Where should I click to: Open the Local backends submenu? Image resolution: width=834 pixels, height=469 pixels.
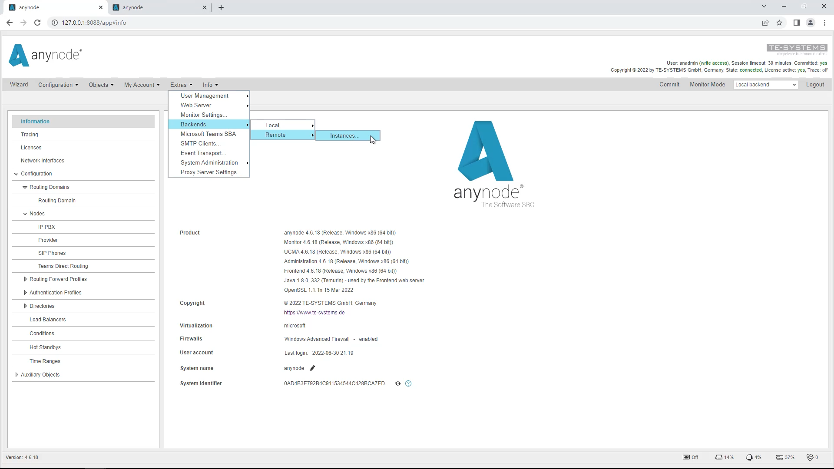click(283, 125)
